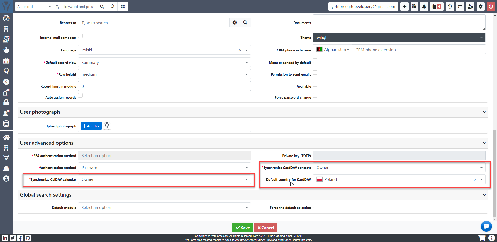Screen dimensions: 497x242
Task: Focus the CRM phone extension field
Action: pyautogui.click(x=419, y=50)
